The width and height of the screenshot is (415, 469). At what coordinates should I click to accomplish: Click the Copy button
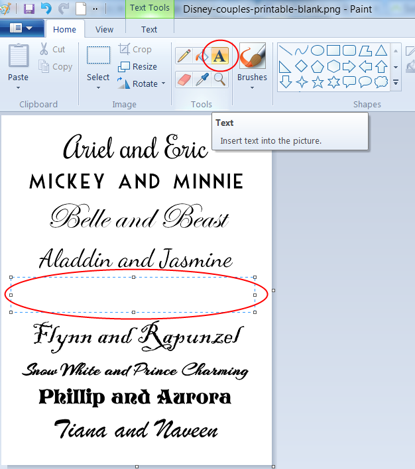click(56, 66)
